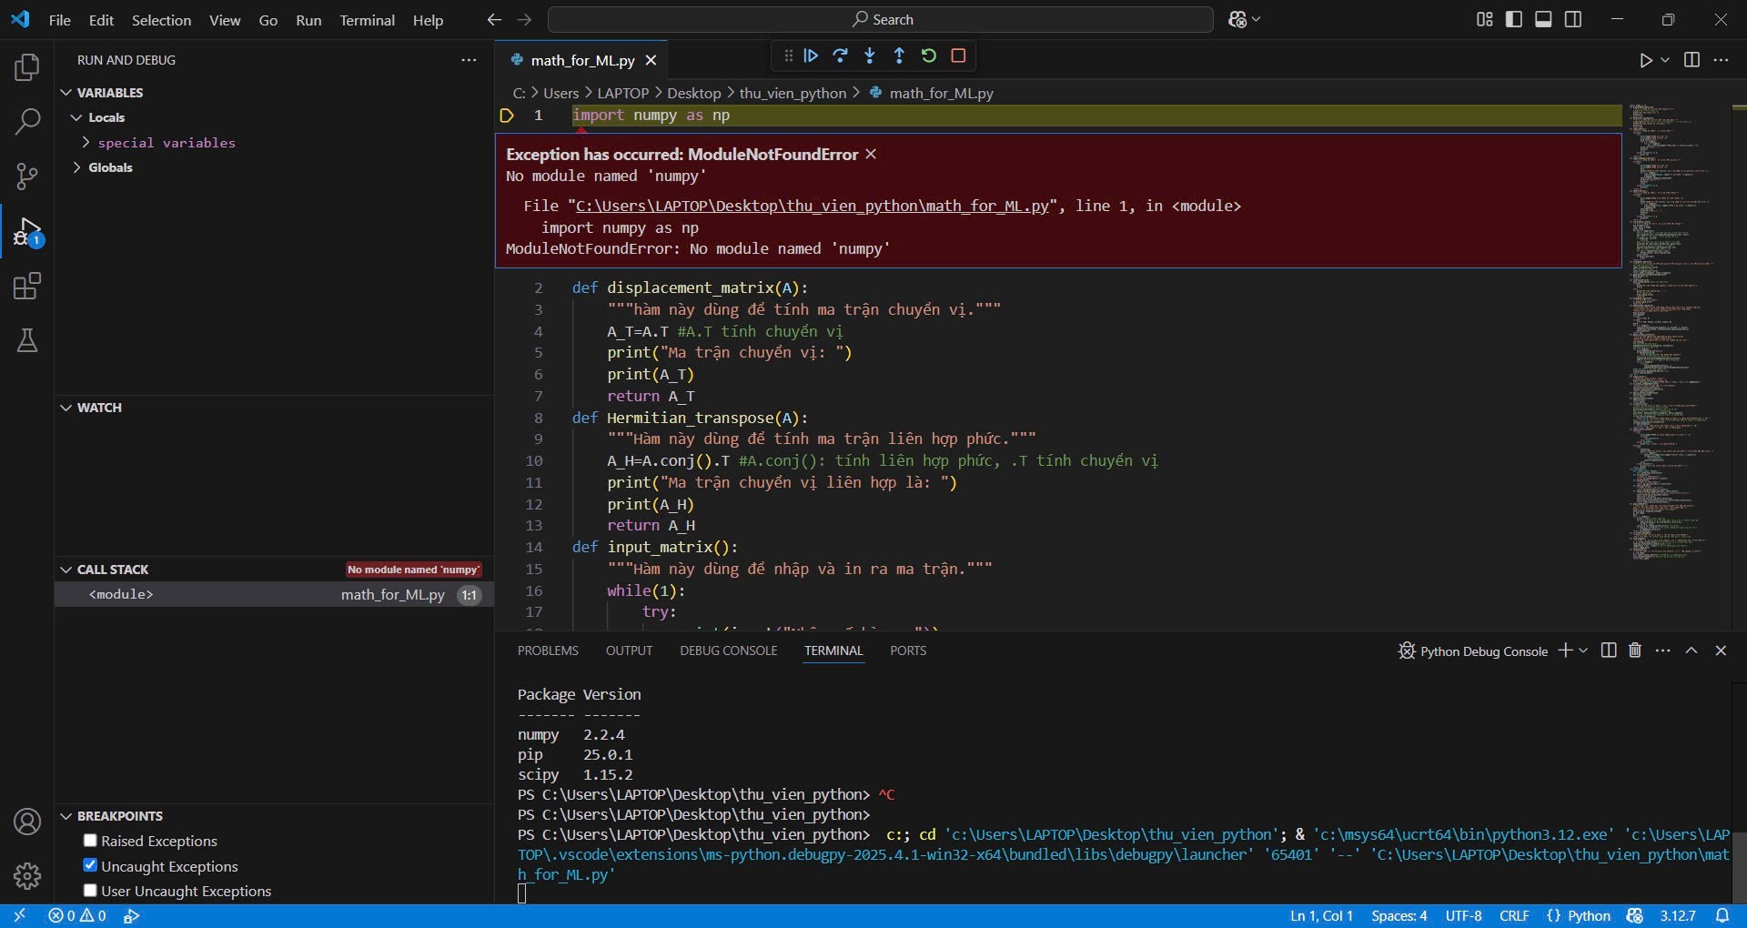The image size is (1747, 928).
Task: Click the debug Continue button
Action: click(811, 55)
